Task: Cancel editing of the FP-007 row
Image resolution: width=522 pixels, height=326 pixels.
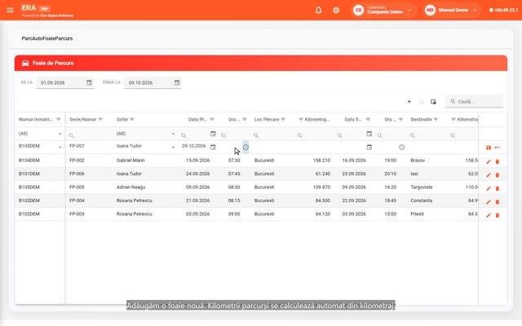Action: [498, 148]
